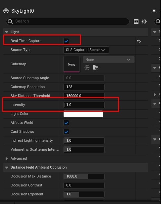This screenshot has height=204, width=161.
Task: Click the SkyLight0 component icon
Action: click(x=6, y=11)
